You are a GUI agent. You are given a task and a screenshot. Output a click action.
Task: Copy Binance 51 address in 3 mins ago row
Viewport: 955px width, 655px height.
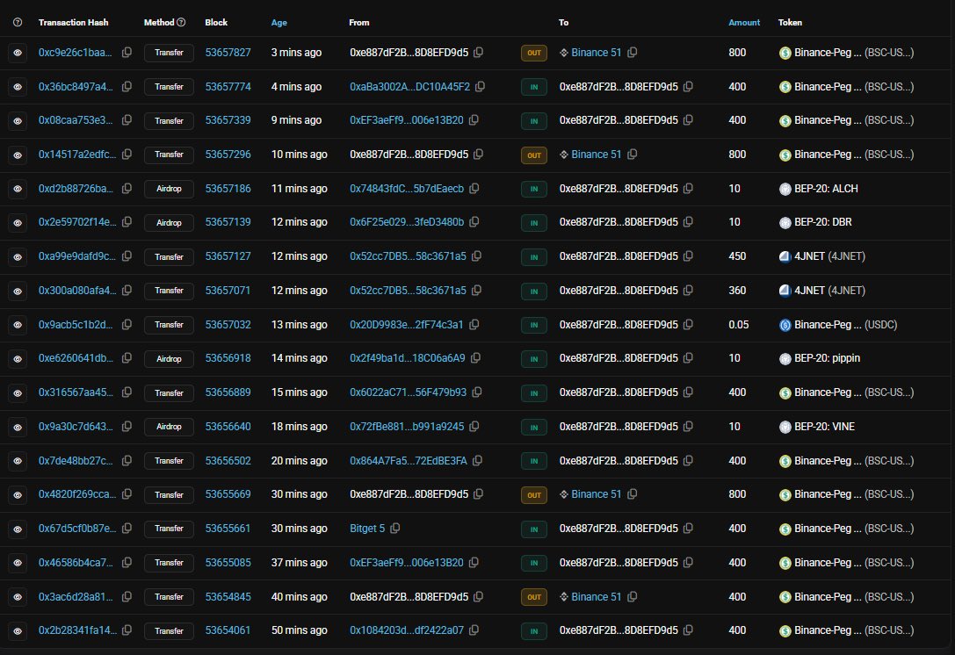pyautogui.click(x=633, y=53)
